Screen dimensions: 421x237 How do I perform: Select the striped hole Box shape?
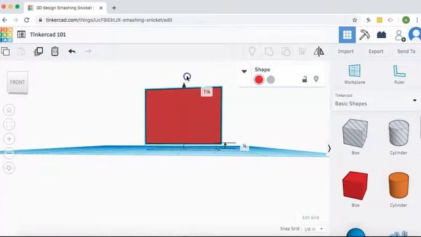pos(355,133)
